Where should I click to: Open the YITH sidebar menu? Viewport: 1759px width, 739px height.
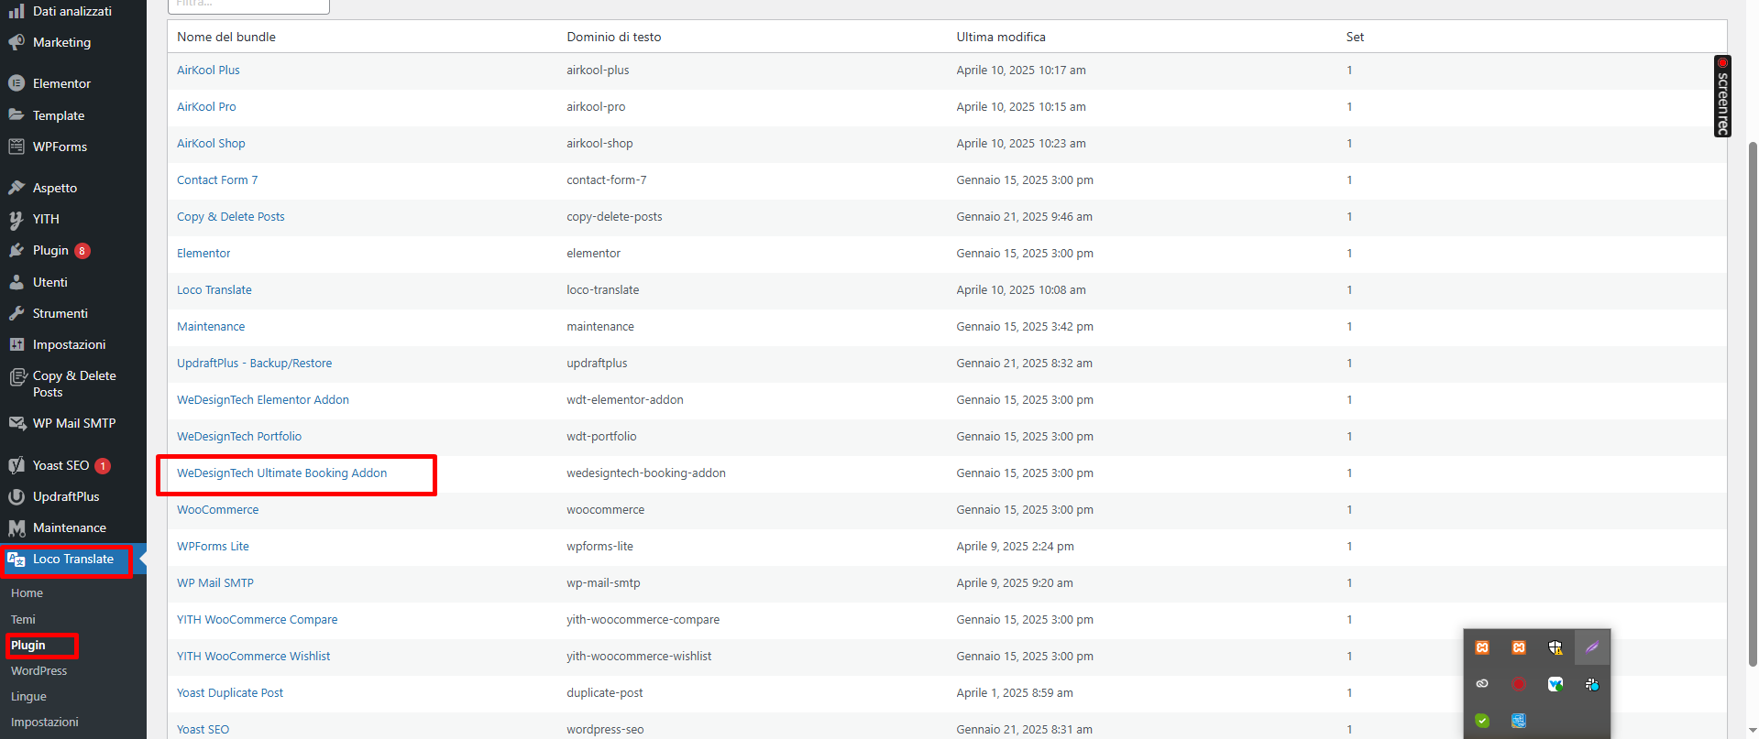pyautogui.click(x=46, y=219)
